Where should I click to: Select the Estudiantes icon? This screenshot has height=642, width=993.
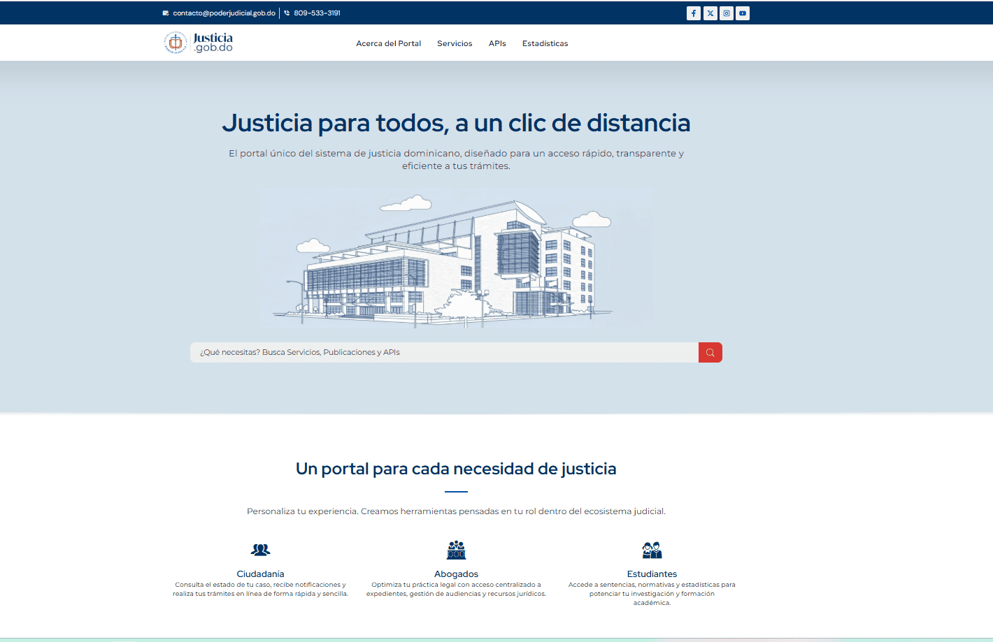point(652,550)
